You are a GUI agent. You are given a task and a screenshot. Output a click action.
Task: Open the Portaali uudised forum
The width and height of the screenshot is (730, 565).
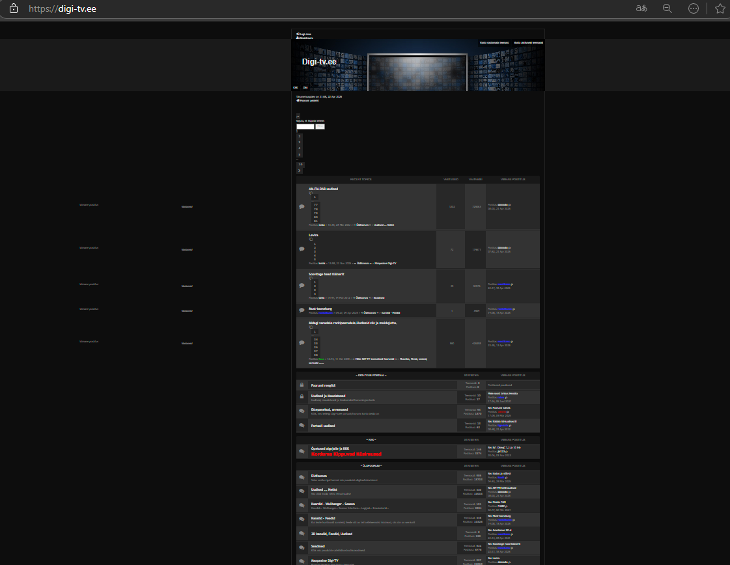(x=322, y=426)
